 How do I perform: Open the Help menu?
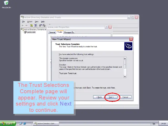pos(43,22)
